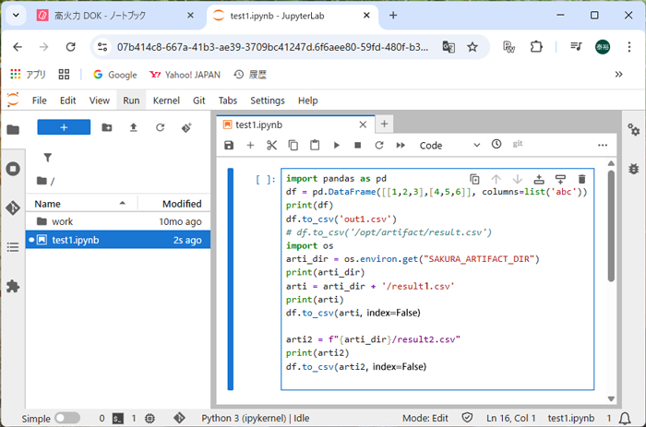Open the Kernel menu

point(166,101)
